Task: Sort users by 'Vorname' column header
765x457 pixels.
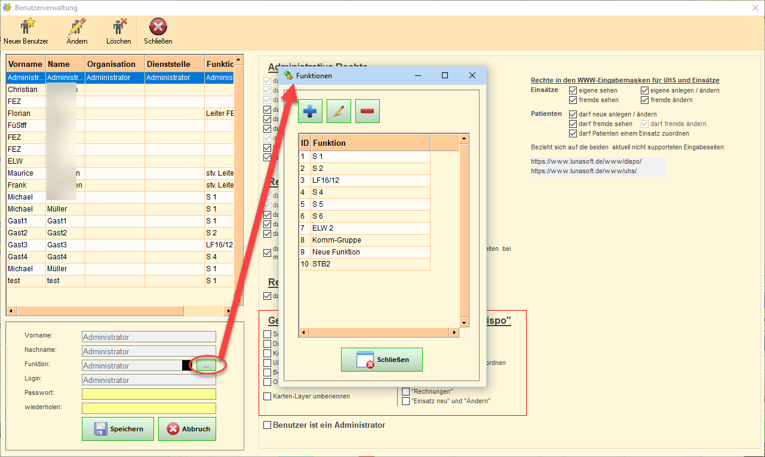Action: point(26,64)
